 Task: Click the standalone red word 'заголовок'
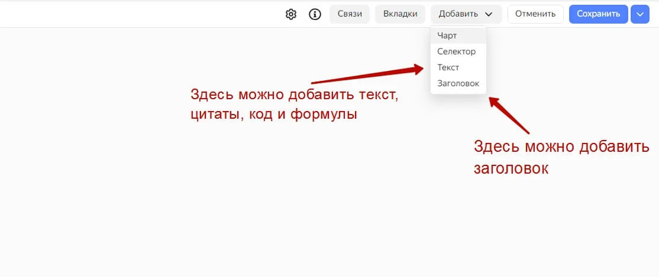pos(511,169)
